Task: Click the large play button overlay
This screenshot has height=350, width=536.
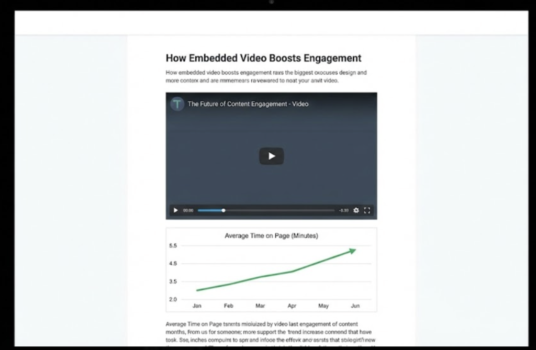Action: coord(271,155)
